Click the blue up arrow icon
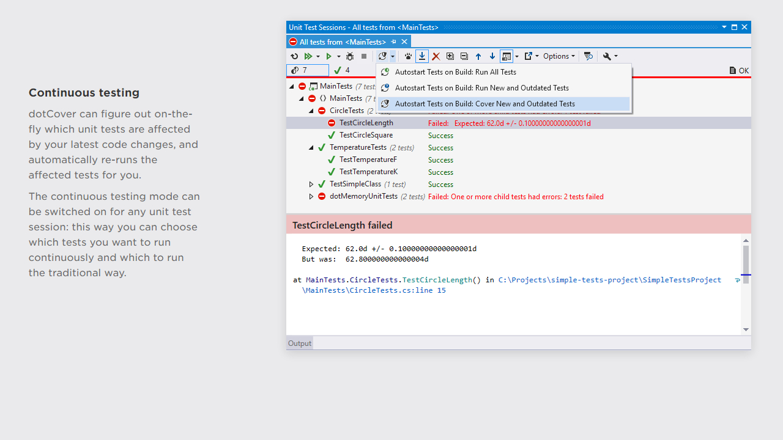 478,56
